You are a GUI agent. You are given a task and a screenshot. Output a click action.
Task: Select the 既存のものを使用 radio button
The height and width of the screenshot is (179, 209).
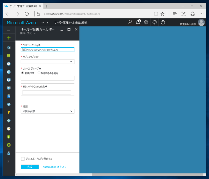pyautogui.click(x=39, y=73)
